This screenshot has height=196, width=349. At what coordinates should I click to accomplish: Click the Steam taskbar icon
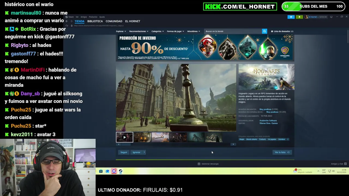coord(121,171)
